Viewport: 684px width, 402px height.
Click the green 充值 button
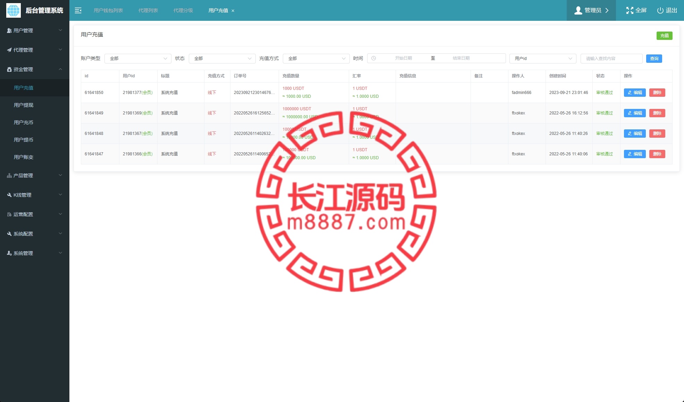coord(664,35)
